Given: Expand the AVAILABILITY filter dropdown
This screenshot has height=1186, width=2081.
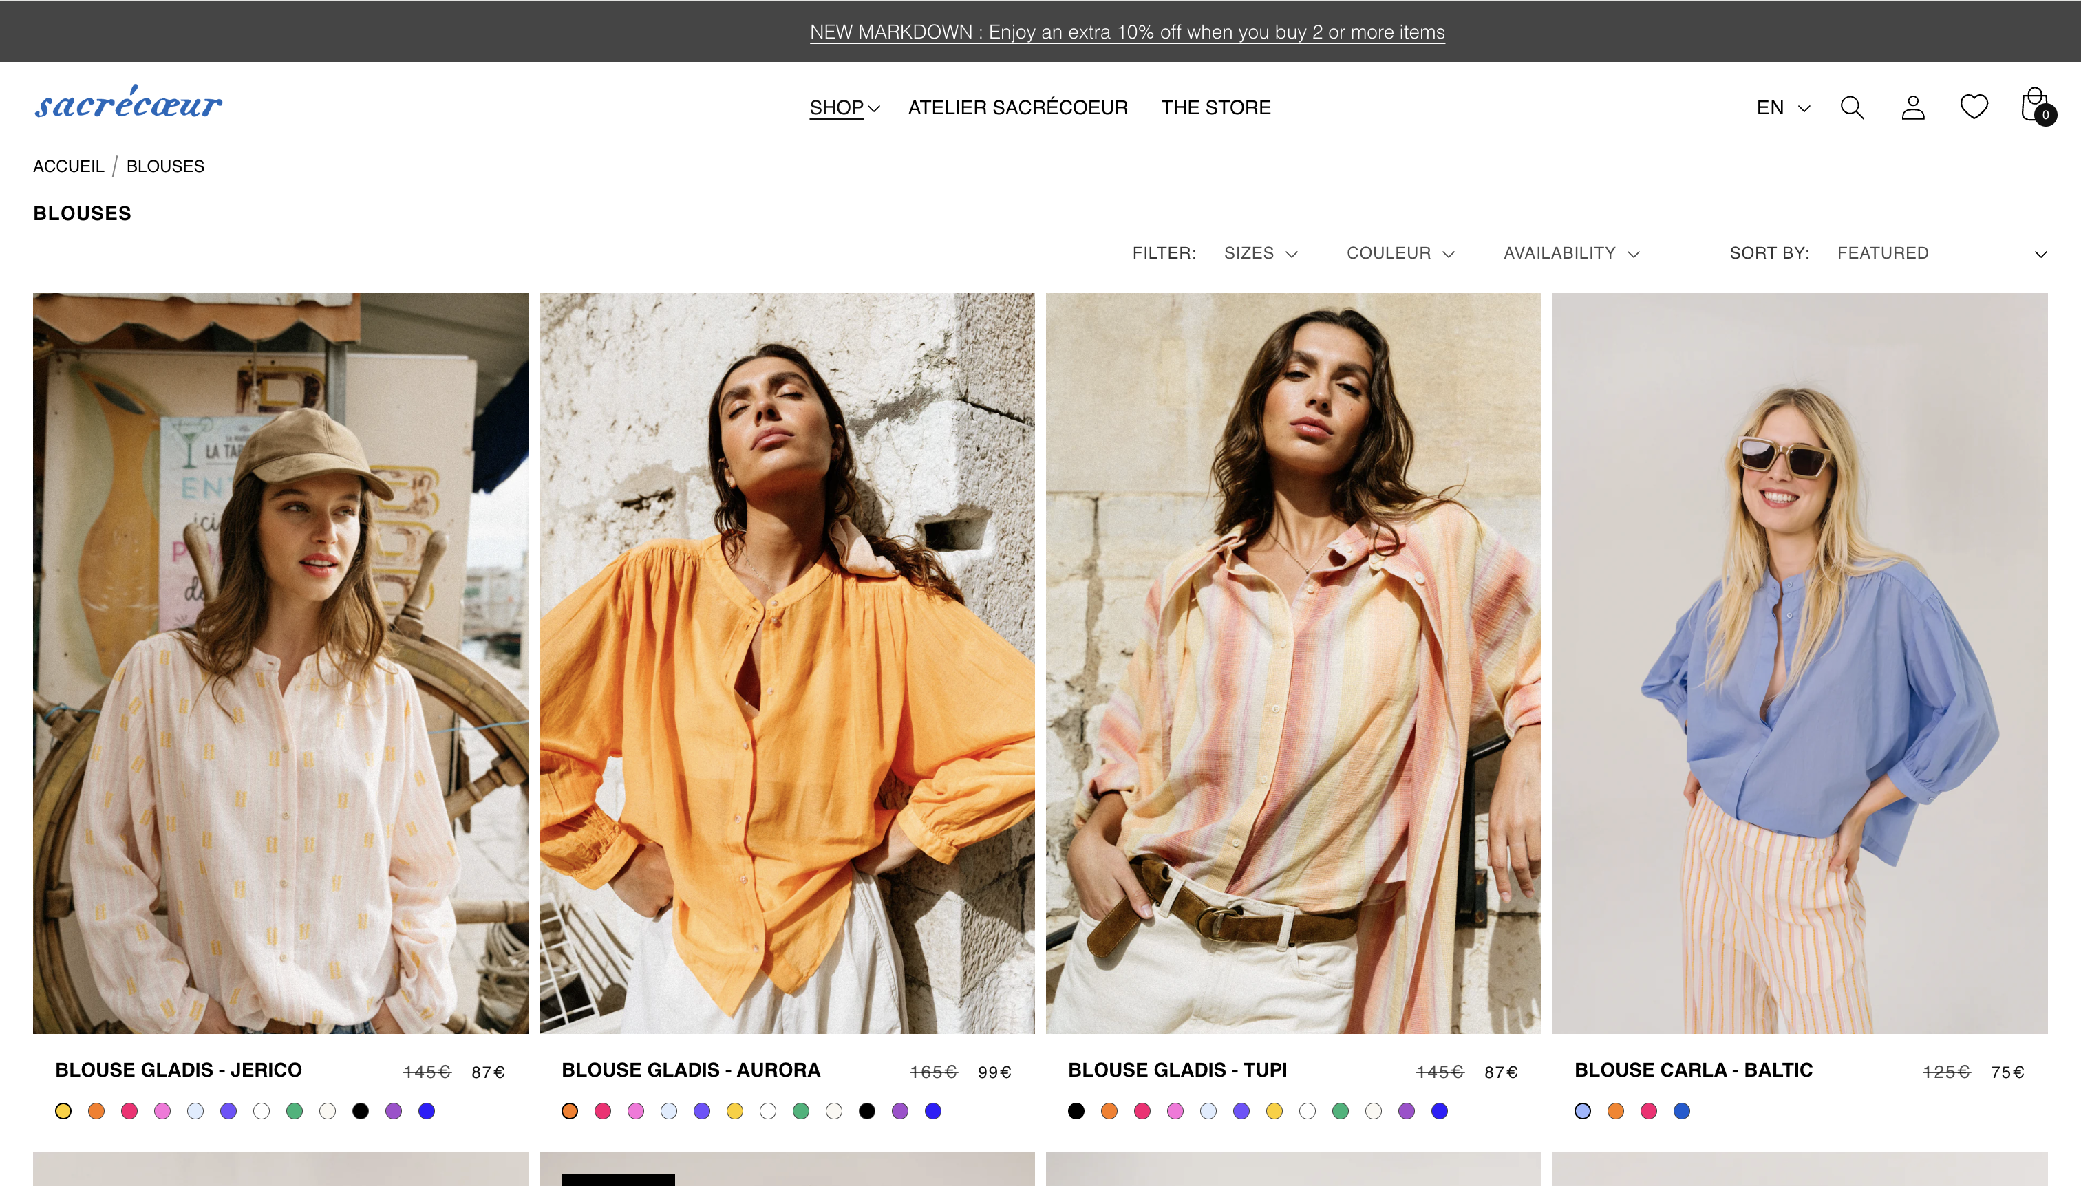Looking at the screenshot, I should pos(1571,253).
